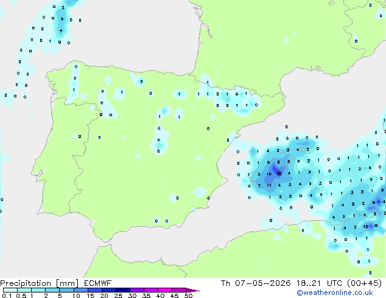The image size is (386, 298).
Task: Click the 'Precipitation [mm]' title text
Action: pyautogui.click(x=40, y=283)
